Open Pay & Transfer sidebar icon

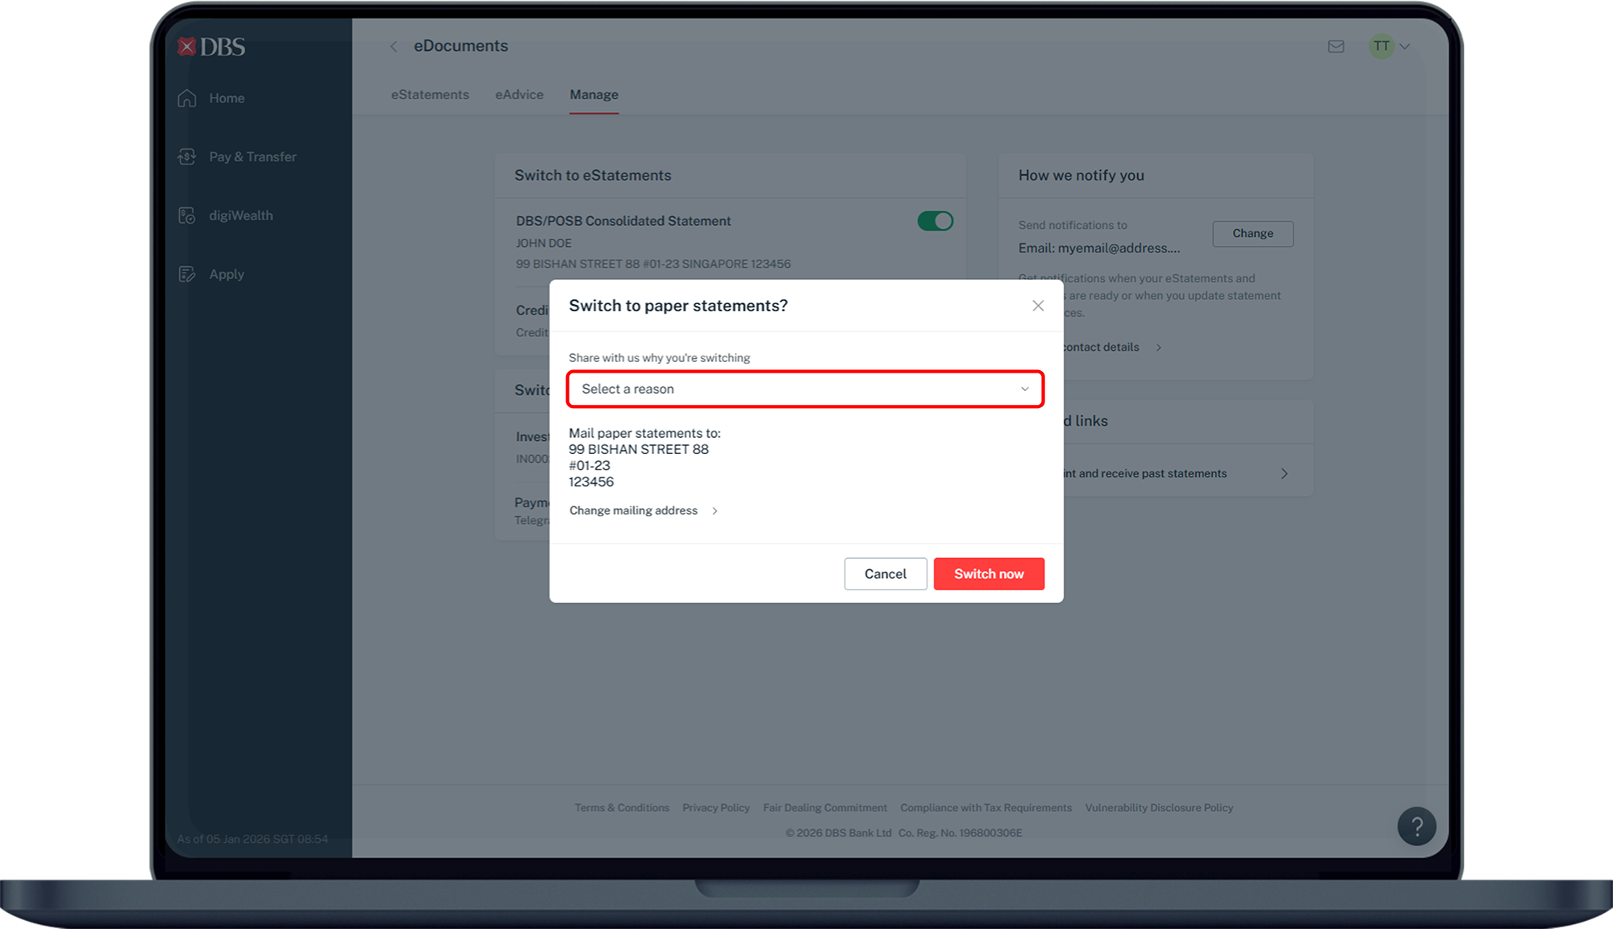tap(187, 157)
